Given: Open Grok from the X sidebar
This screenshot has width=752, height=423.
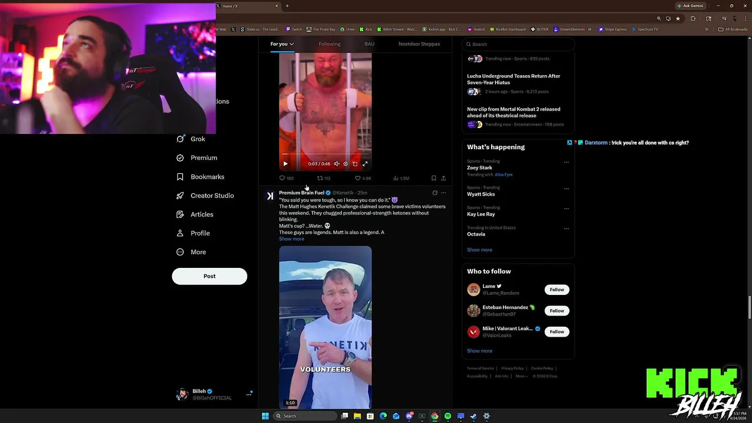Looking at the screenshot, I should coord(191,139).
